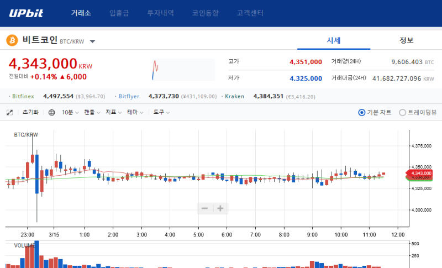Screen dimensions: 442x268
Task: Open the 지표 indicators dropdown
Action: point(114,112)
